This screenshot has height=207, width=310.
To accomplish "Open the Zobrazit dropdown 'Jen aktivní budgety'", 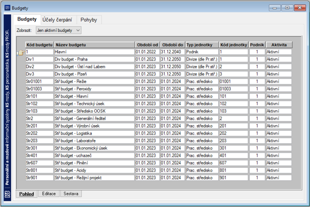I will 59,31.
